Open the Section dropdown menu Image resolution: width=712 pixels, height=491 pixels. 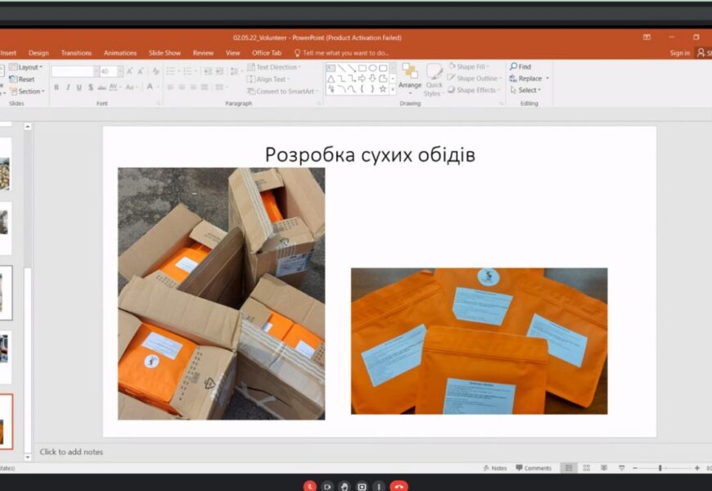pyautogui.click(x=28, y=91)
